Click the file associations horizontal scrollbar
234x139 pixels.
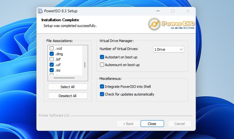point(64,78)
